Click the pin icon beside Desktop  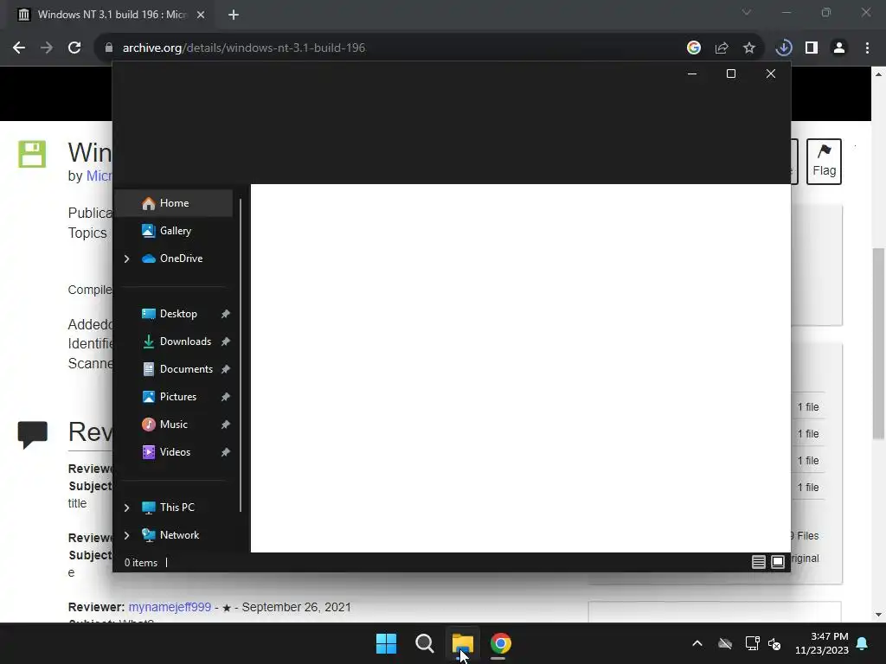point(226,314)
